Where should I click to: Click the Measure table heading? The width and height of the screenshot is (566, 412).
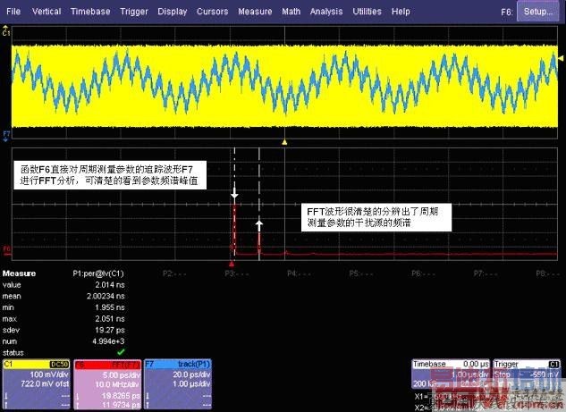(x=19, y=273)
